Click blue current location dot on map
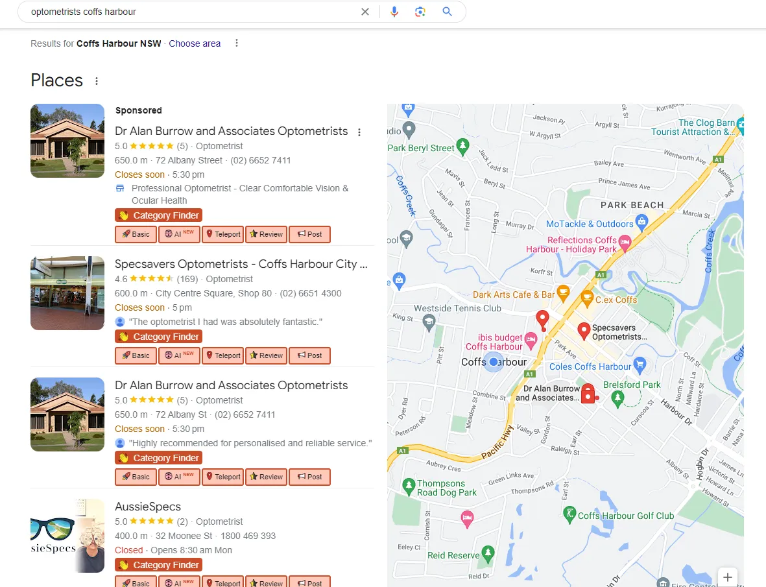This screenshot has width=766, height=587. tap(494, 362)
